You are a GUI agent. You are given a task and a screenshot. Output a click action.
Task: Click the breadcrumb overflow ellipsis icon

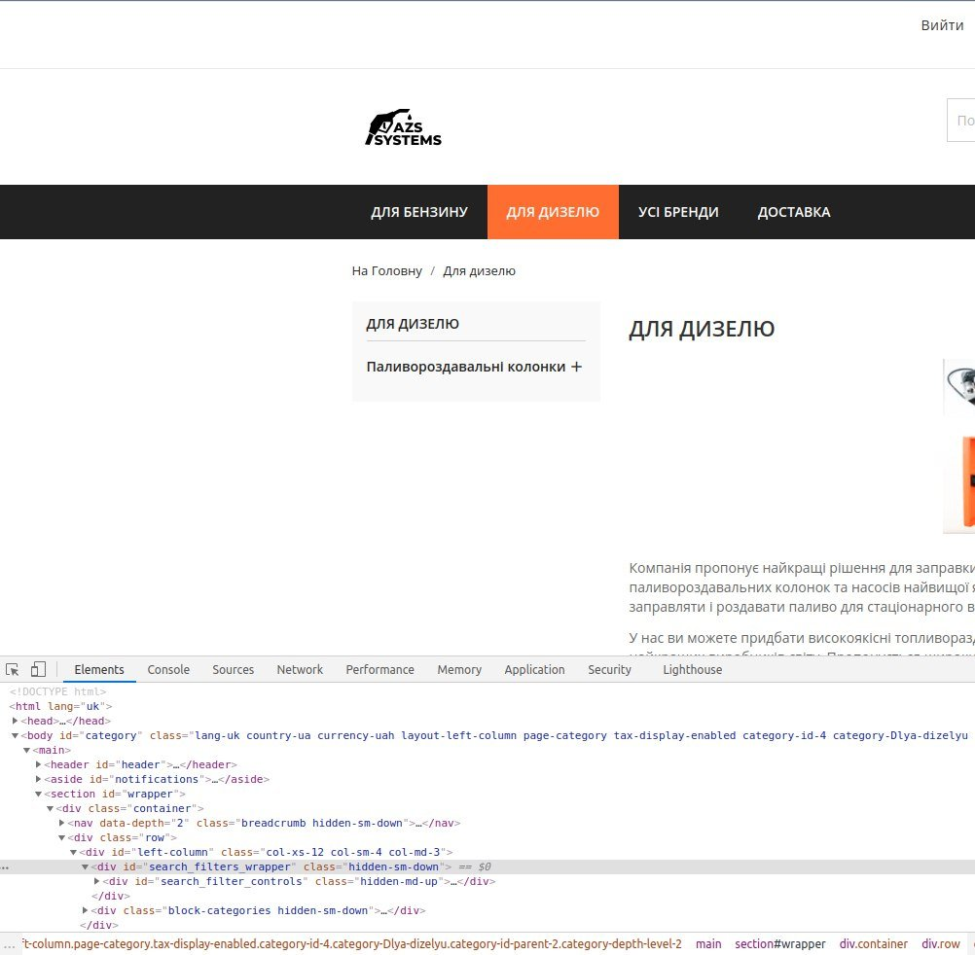(9, 943)
